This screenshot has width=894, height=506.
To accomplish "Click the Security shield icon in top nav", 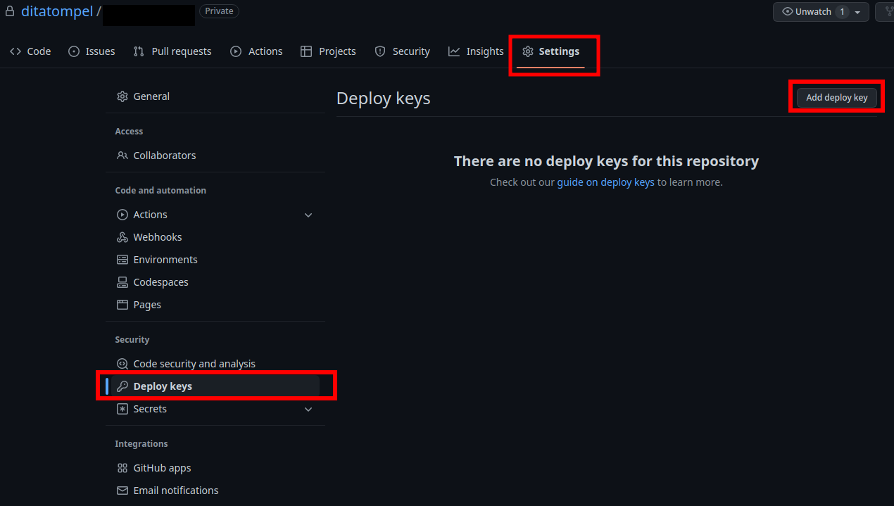I will click(x=380, y=51).
